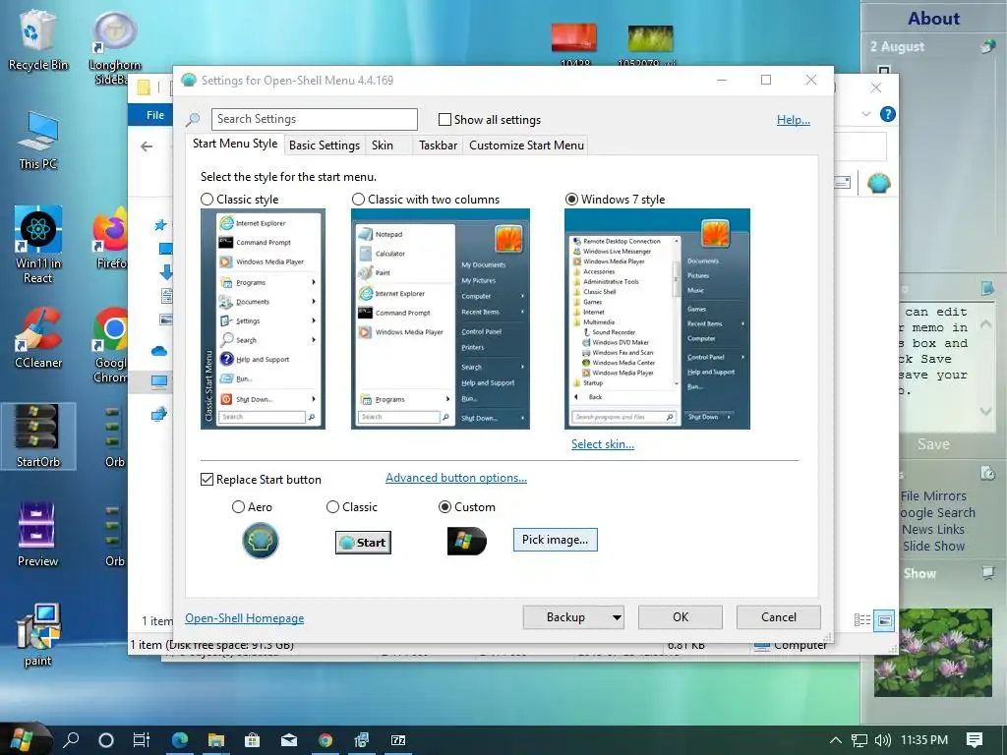Choose the Classic start button option
This screenshot has width=1007, height=755.
332,507
